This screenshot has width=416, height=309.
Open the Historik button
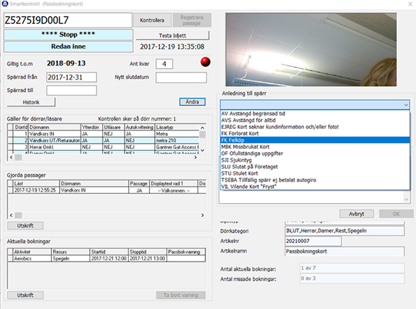pyautogui.click(x=31, y=102)
